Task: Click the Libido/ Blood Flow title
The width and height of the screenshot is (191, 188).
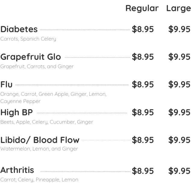Action: point(40,140)
